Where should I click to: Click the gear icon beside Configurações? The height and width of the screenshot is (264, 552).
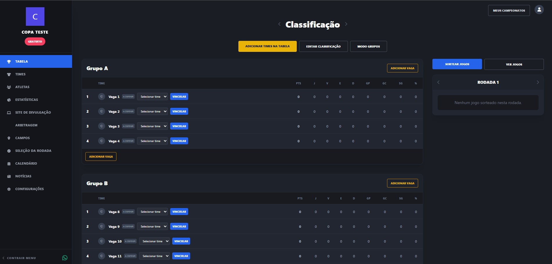(9, 189)
